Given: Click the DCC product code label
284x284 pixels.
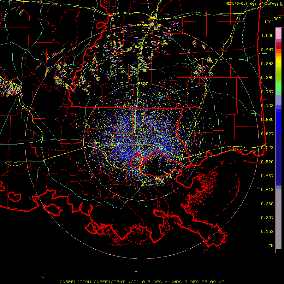Looking at the screenshot, I should coord(277,19).
